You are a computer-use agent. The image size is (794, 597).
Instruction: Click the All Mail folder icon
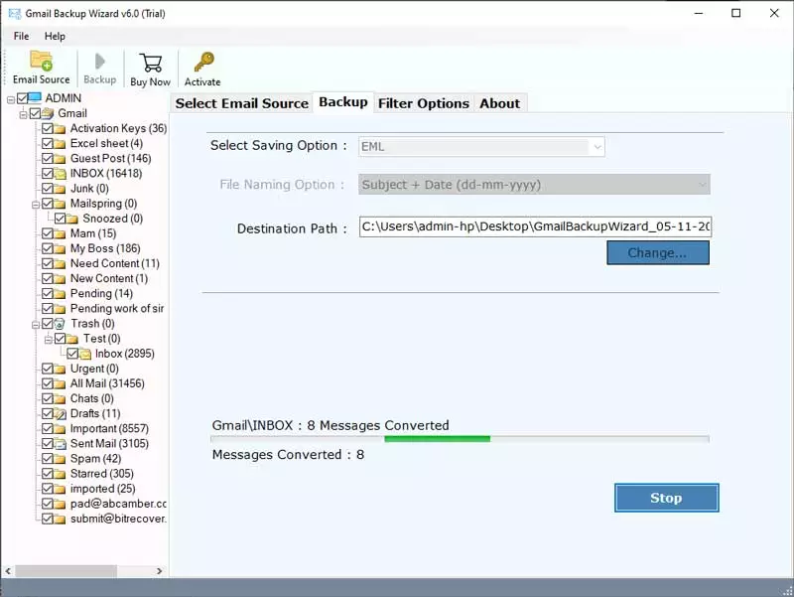pyautogui.click(x=60, y=383)
